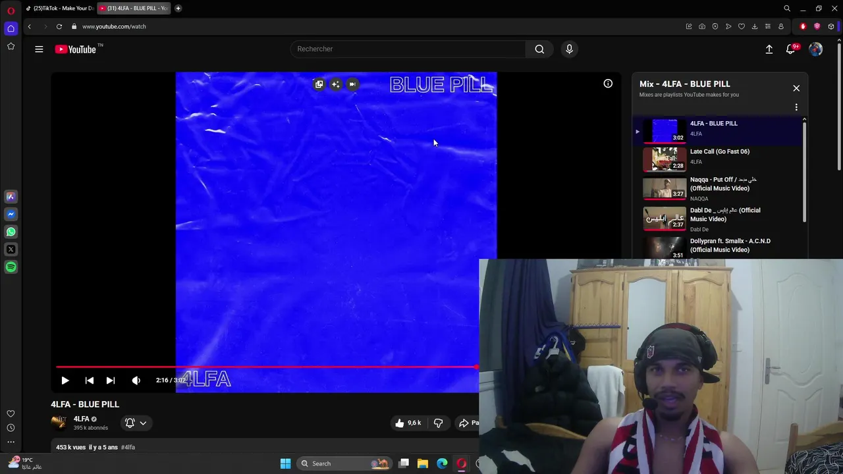Expand subscription notification chevron dropdown
Screen dimensions: 843x474
143,423
